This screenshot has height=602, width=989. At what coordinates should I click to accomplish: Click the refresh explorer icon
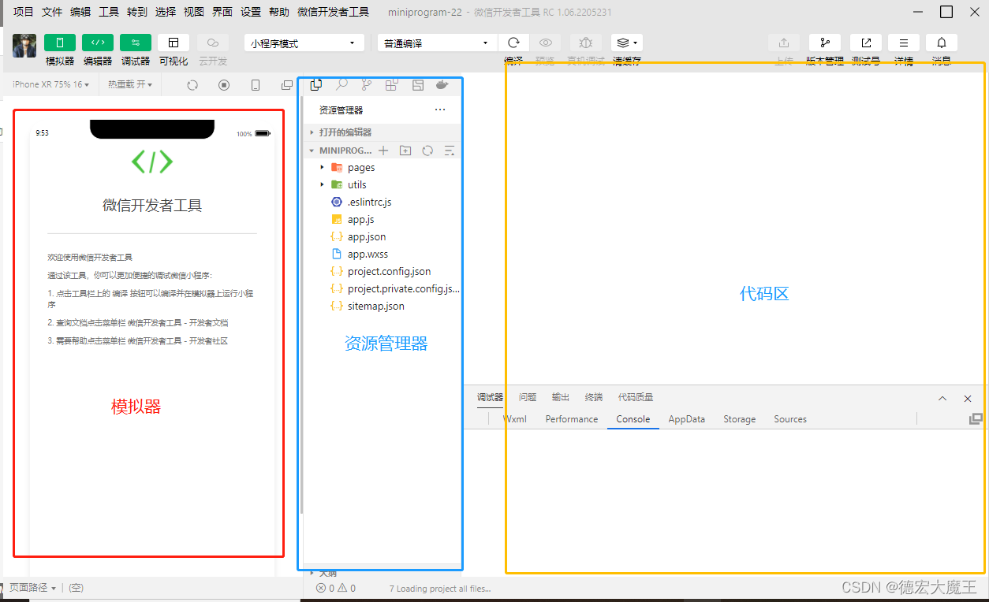(427, 150)
